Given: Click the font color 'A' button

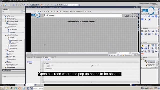Looking at the screenshot, I should (55, 11).
